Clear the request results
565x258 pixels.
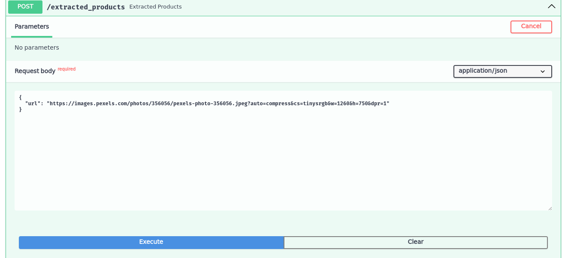pyautogui.click(x=416, y=242)
